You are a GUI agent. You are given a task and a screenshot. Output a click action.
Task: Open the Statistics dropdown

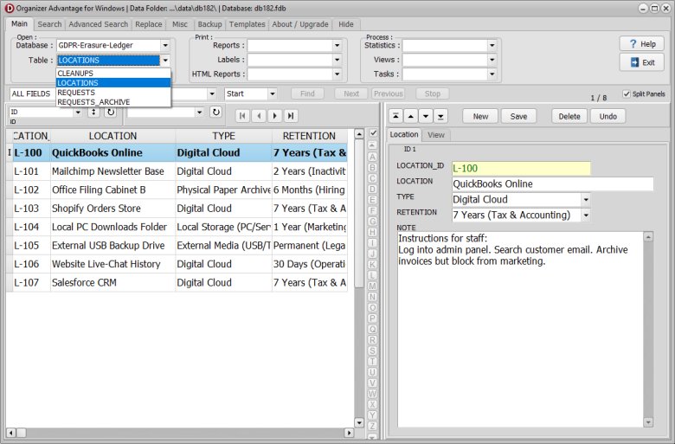[x=492, y=45]
